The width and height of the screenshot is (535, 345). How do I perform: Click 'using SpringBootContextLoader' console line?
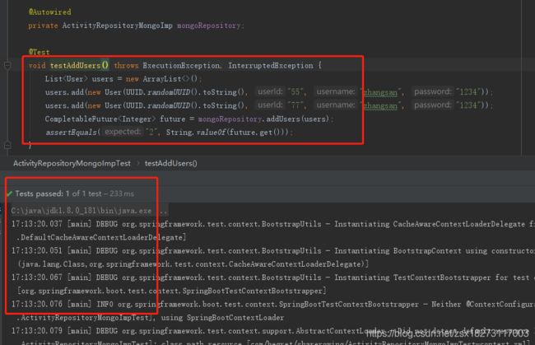[222, 318]
